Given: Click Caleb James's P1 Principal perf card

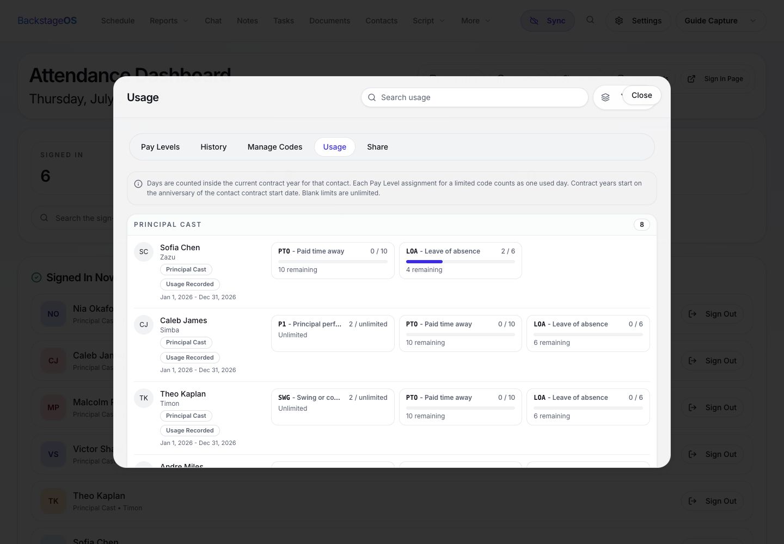Looking at the screenshot, I should (x=333, y=333).
